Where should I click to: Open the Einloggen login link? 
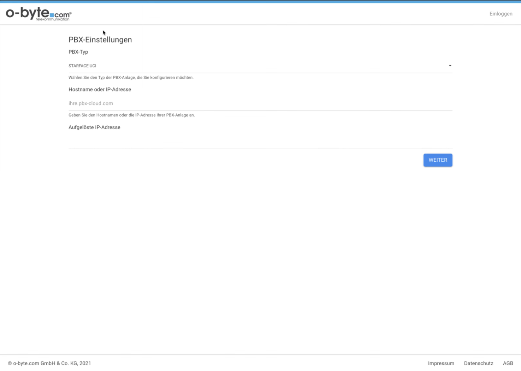point(501,14)
